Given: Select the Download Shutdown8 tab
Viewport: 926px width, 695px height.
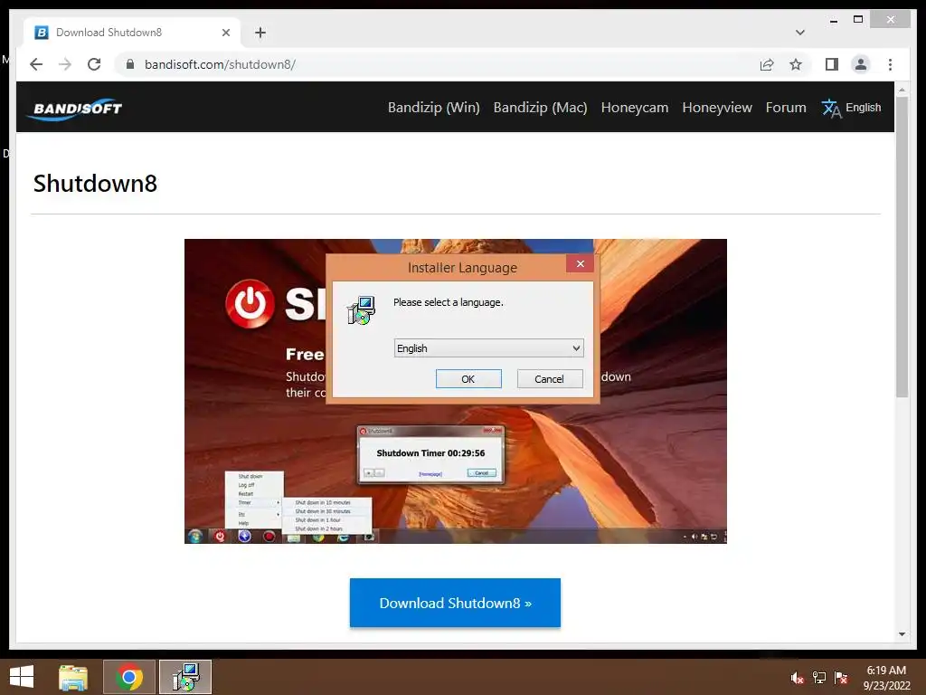Looking at the screenshot, I should 131,33.
